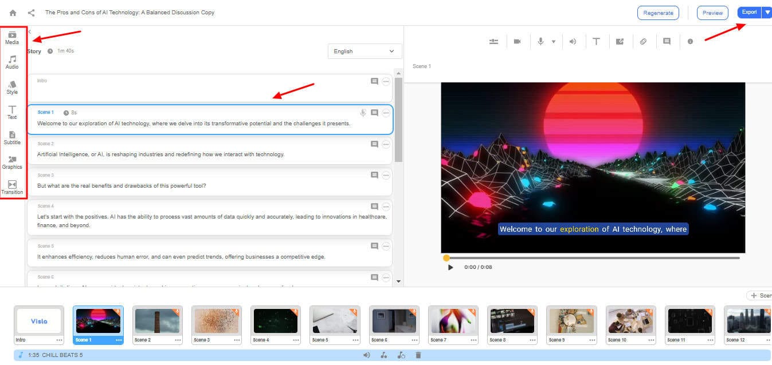Toggle Scene 1 voiceover microphone icon
Viewport: 772px width, 365px height.
pyautogui.click(x=363, y=113)
